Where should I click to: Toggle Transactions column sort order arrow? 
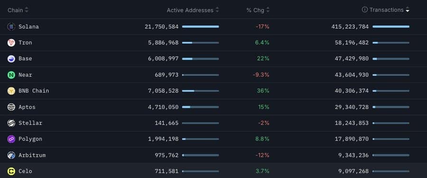(408, 10)
